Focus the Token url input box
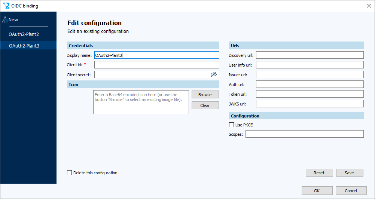375x199 pixels. [310, 94]
